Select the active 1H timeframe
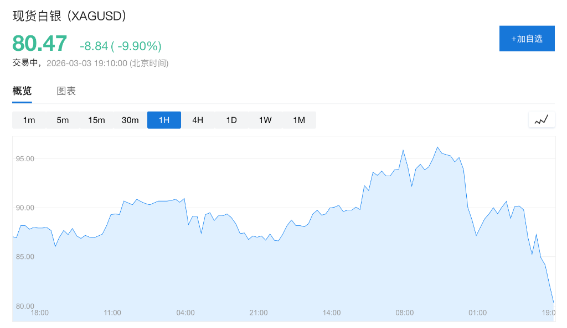567x328 pixels. click(164, 120)
